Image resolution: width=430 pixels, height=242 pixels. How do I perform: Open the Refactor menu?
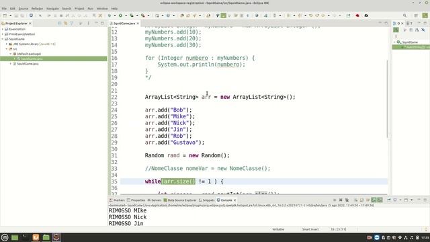coord(37,9)
